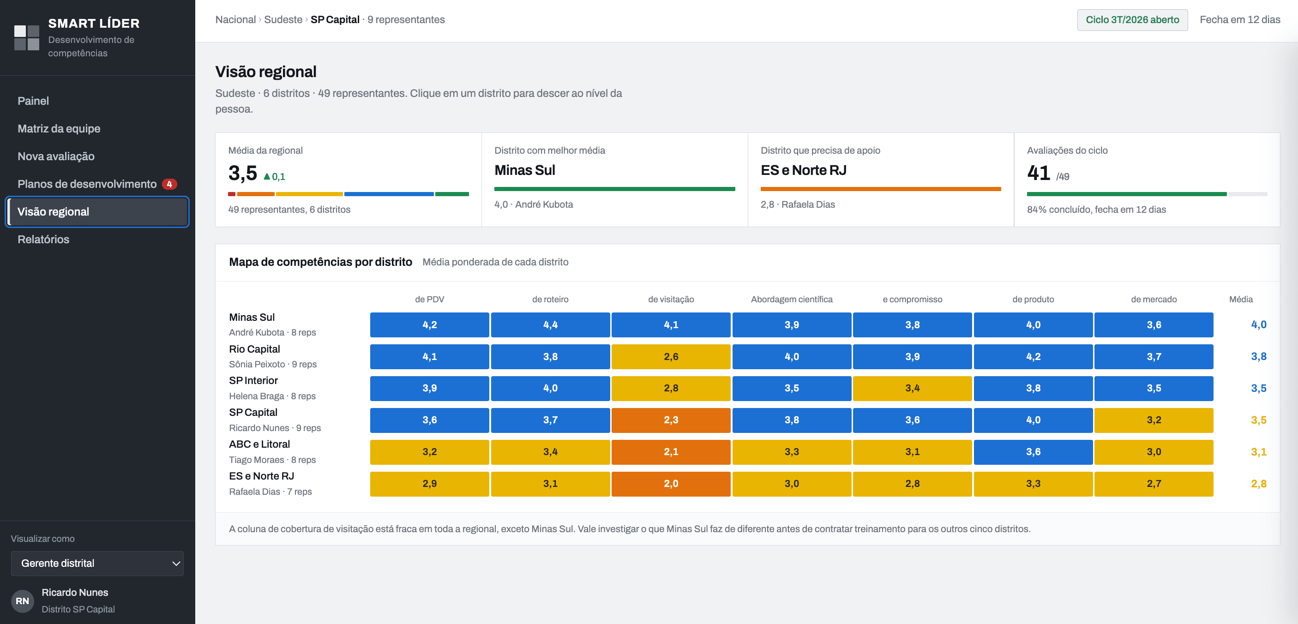Viewport: 1298px width, 624px height.
Task: Click the RN user avatar
Action: (22, 601)
